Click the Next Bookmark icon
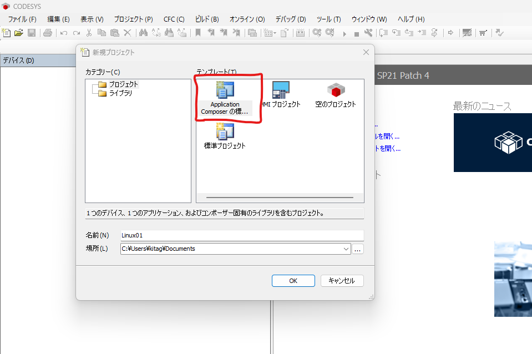This screenshot has width=532, height=354. [x=224, y=33]
